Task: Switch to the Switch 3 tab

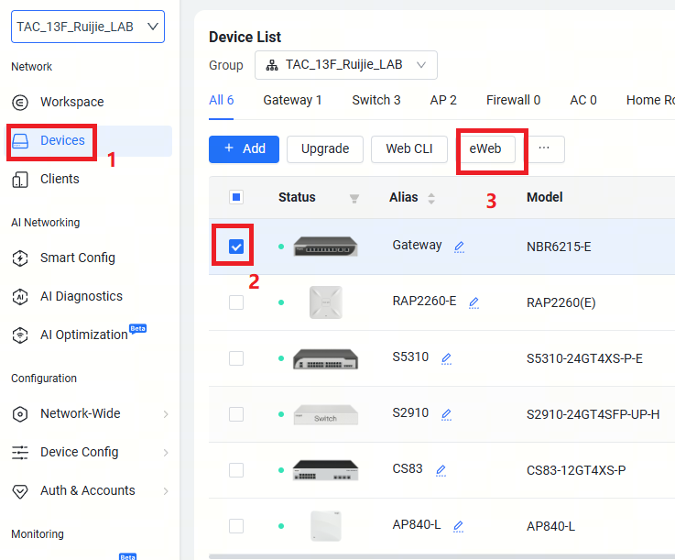Action: coord(376,101)
